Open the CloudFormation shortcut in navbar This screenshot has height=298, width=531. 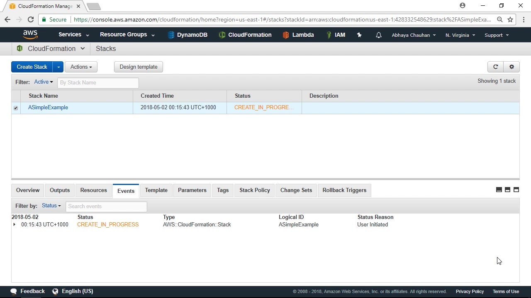(245, 35)
